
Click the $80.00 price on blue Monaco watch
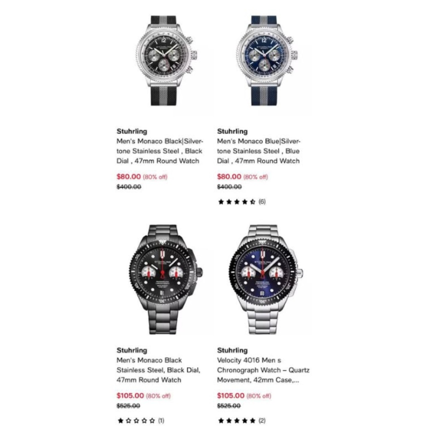click(x=229, y=177)
